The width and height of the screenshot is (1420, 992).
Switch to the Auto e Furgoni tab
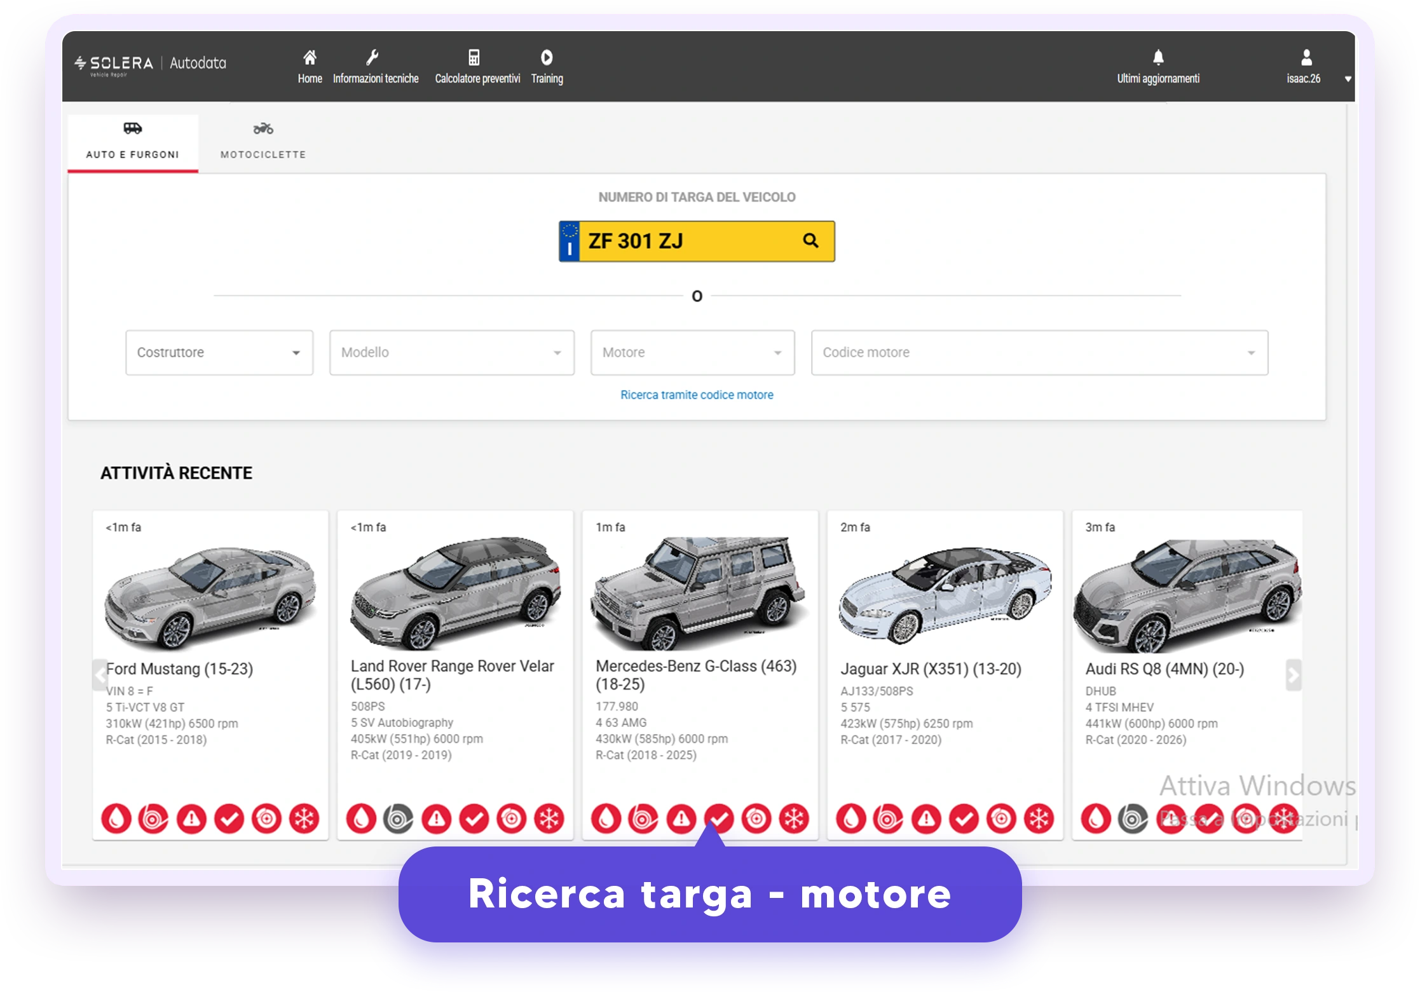133,142
